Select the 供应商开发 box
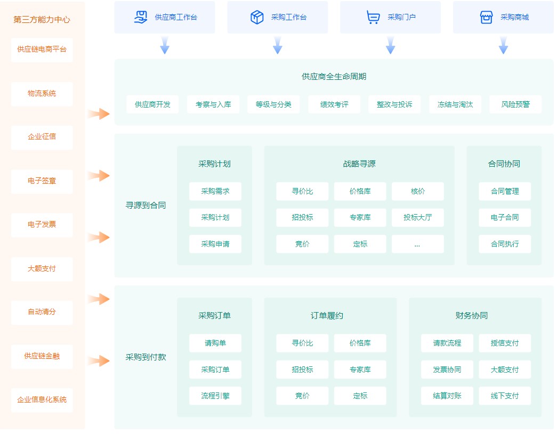The image size is (557, 434). click(152, 104)
